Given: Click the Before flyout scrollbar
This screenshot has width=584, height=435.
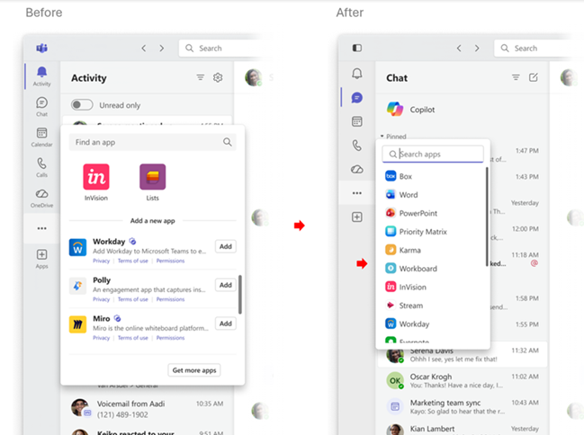Looking at the screenshot, I should pos(240,294).
